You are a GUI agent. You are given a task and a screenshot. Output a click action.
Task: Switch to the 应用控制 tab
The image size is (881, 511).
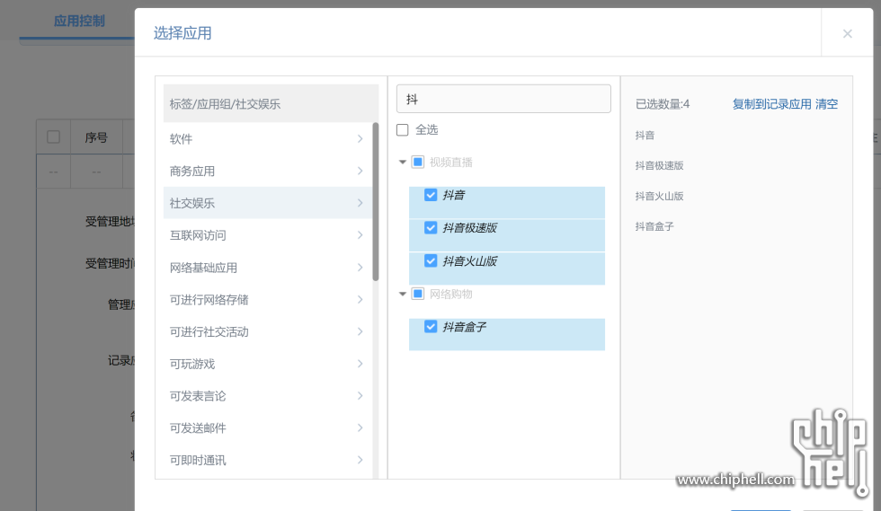[79, 22]
